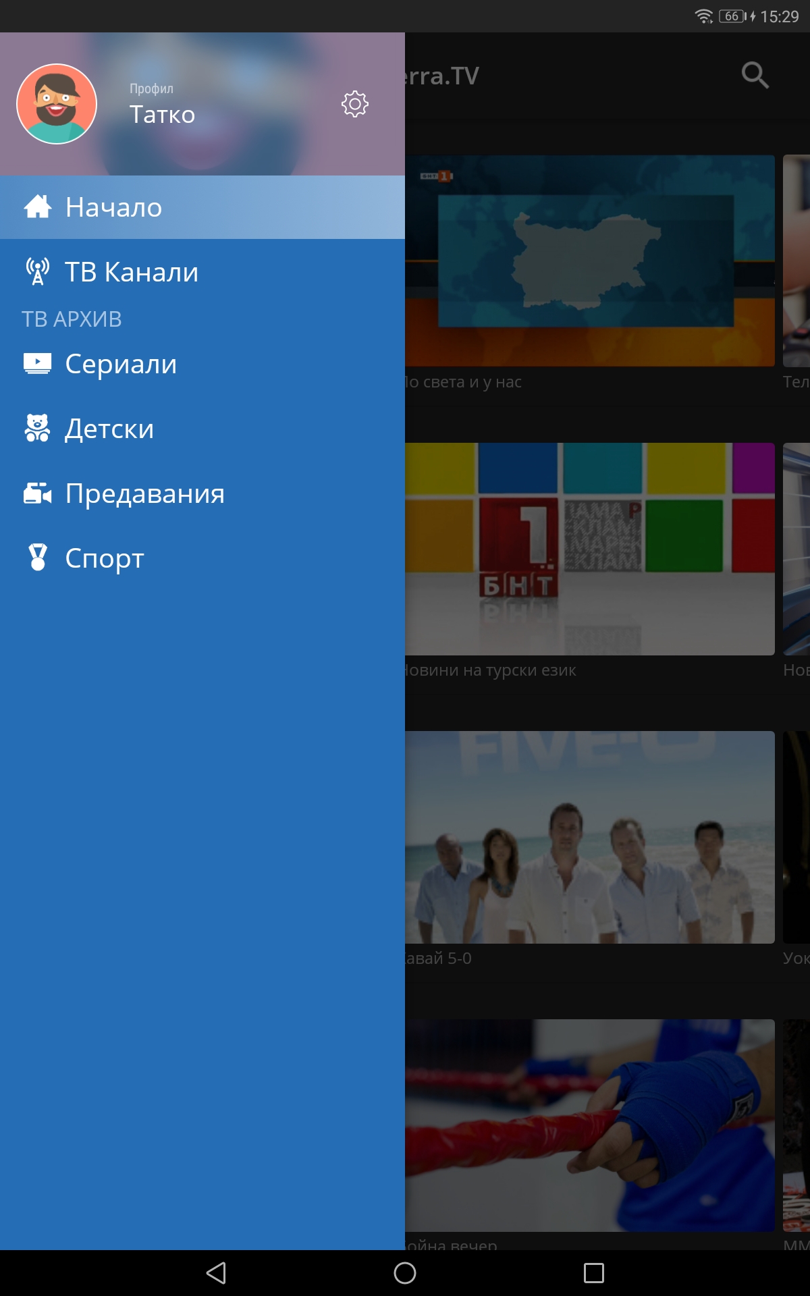Click the home icon beside Начало
The width and height of the screenshot is (810, 1296).
(38, 207)
